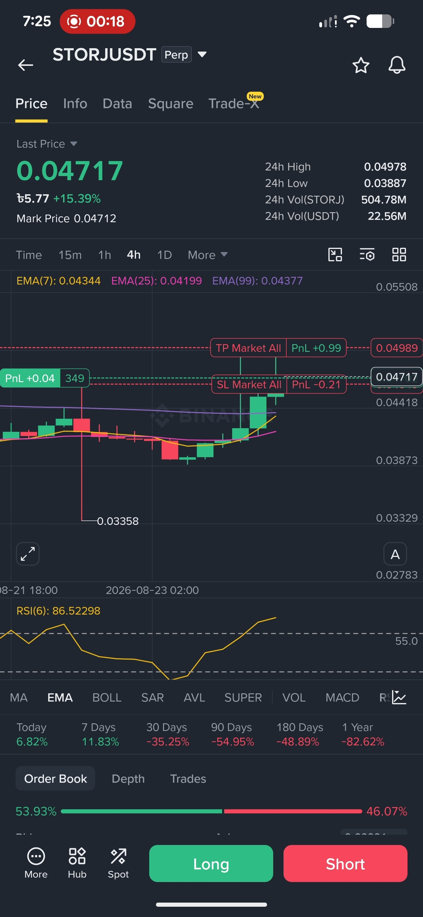Enable the MACD sub-indicator

pos(342,697)
